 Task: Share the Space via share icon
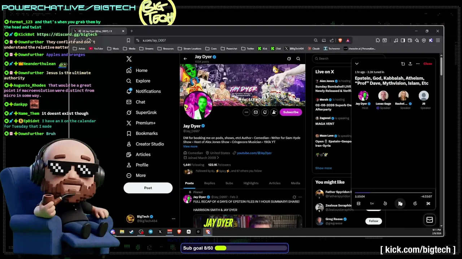click(x=410, y=64)
